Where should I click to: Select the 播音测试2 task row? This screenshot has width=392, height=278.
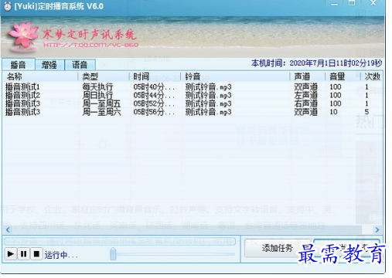[193, 95]
